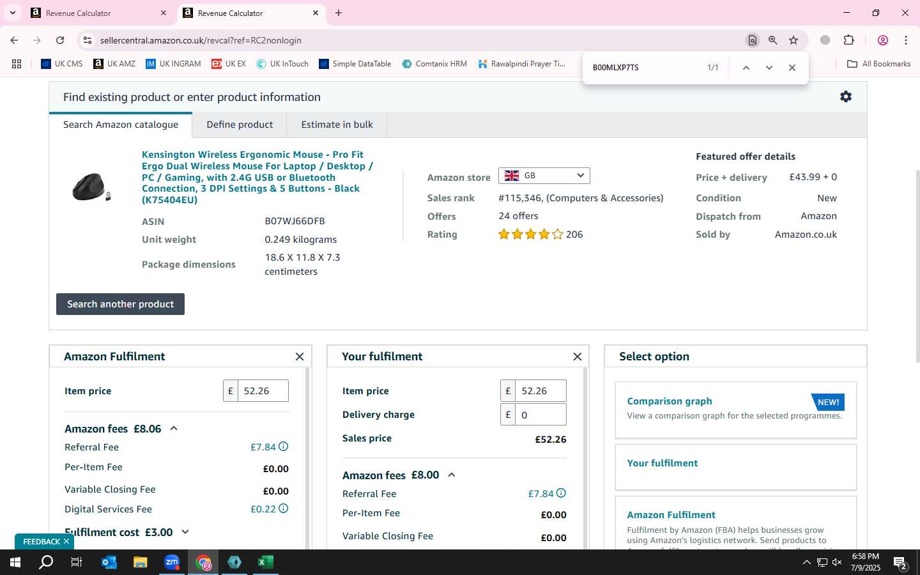Show Referral Fee info under Amazon Fulfilment
The height and width of the screenshot is (575, 920).
(284, 447)
